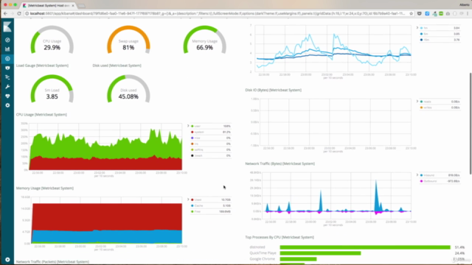Image resolution: width=472 pixels, height=265 pixels.
Task: Toggle the irq series in CPU legend
Action: (211, 144)
